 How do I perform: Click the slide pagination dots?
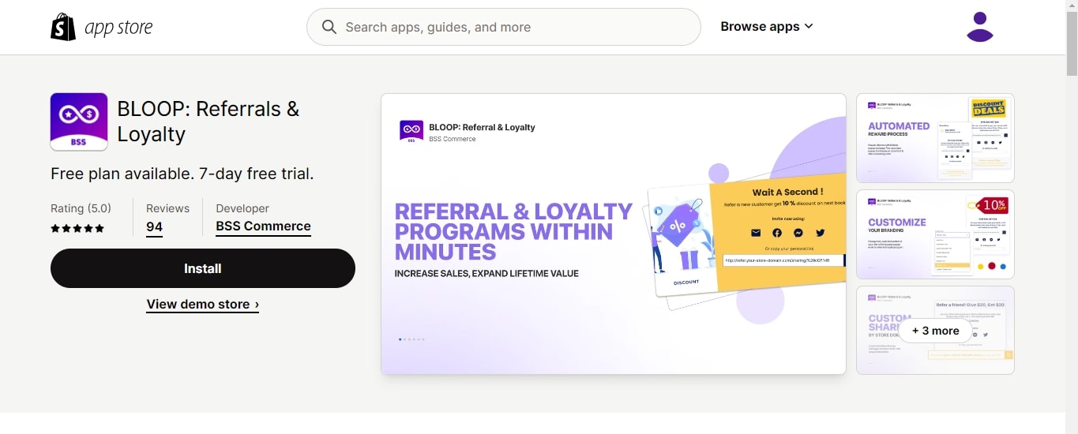[x=411, y=339]
